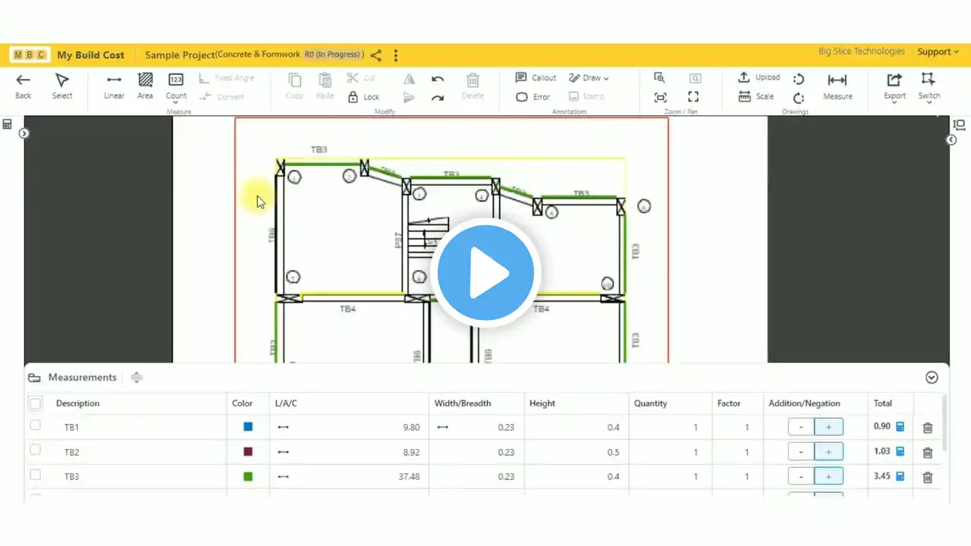The image size is (971, 546).
Task: Open the right panel layout icon
Action: point(959,125)
